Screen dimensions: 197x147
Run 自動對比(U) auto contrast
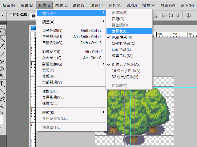pos(71,37)
